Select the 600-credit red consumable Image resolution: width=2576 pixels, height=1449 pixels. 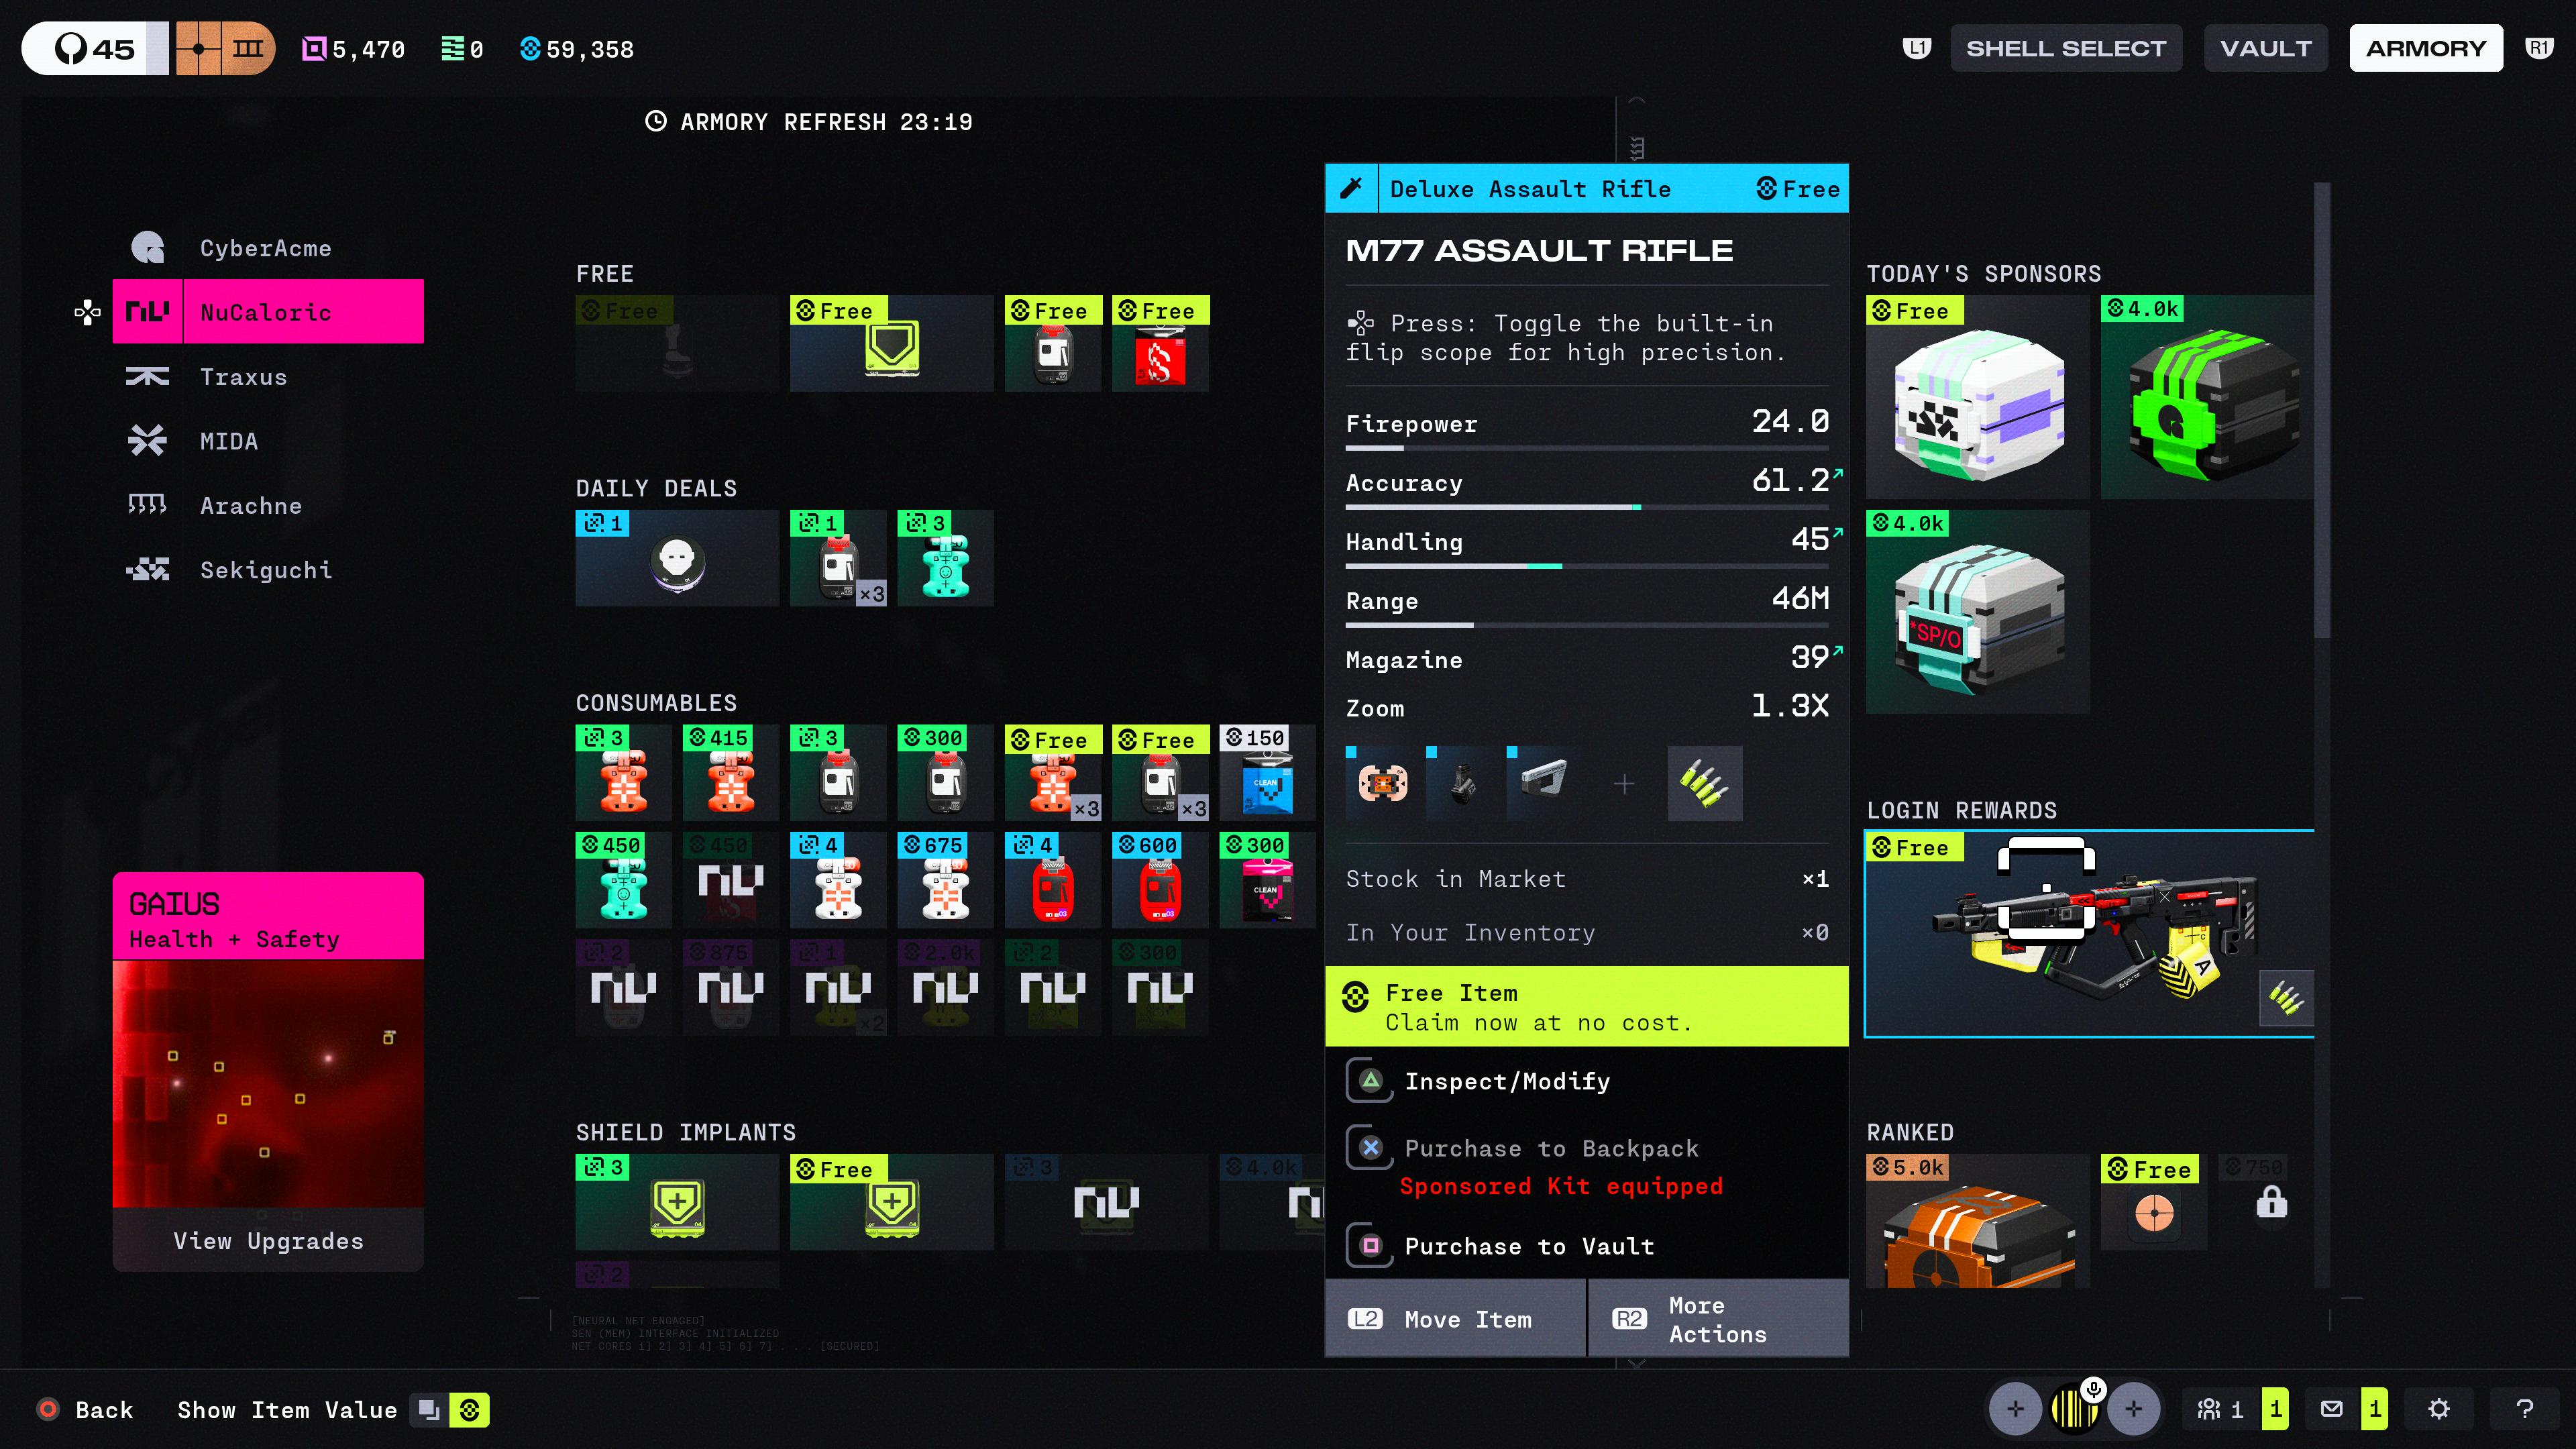(x=1160, y=880)
